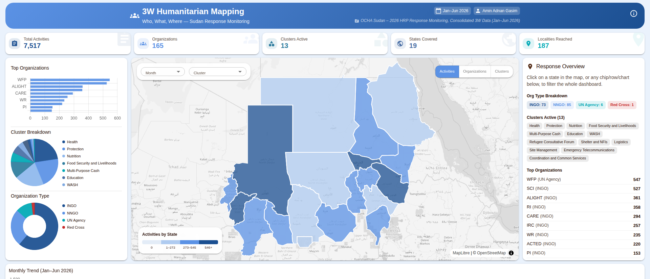Click the group icon in Organizations card
This screenshot has width=650, height=279.
point(143,43)
